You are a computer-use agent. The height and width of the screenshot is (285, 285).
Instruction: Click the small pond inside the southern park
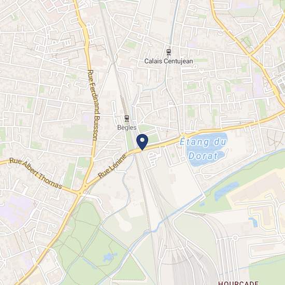pos(110,257)
